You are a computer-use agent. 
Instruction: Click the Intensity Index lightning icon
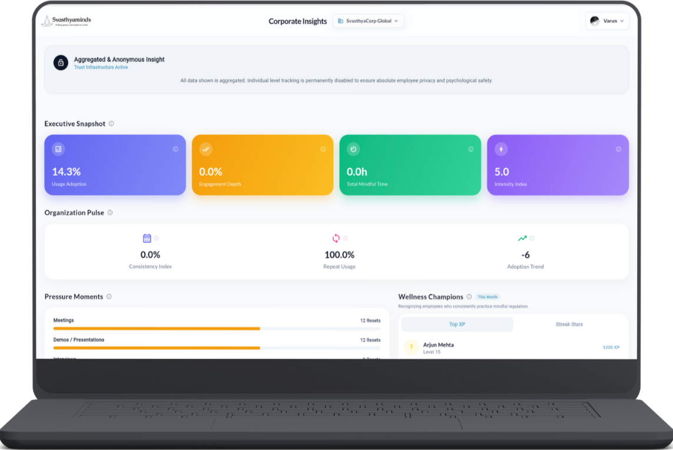click(x=500, y=149)
